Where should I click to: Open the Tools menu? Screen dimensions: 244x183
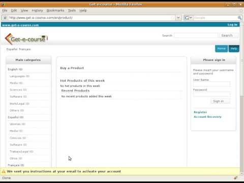72,11
